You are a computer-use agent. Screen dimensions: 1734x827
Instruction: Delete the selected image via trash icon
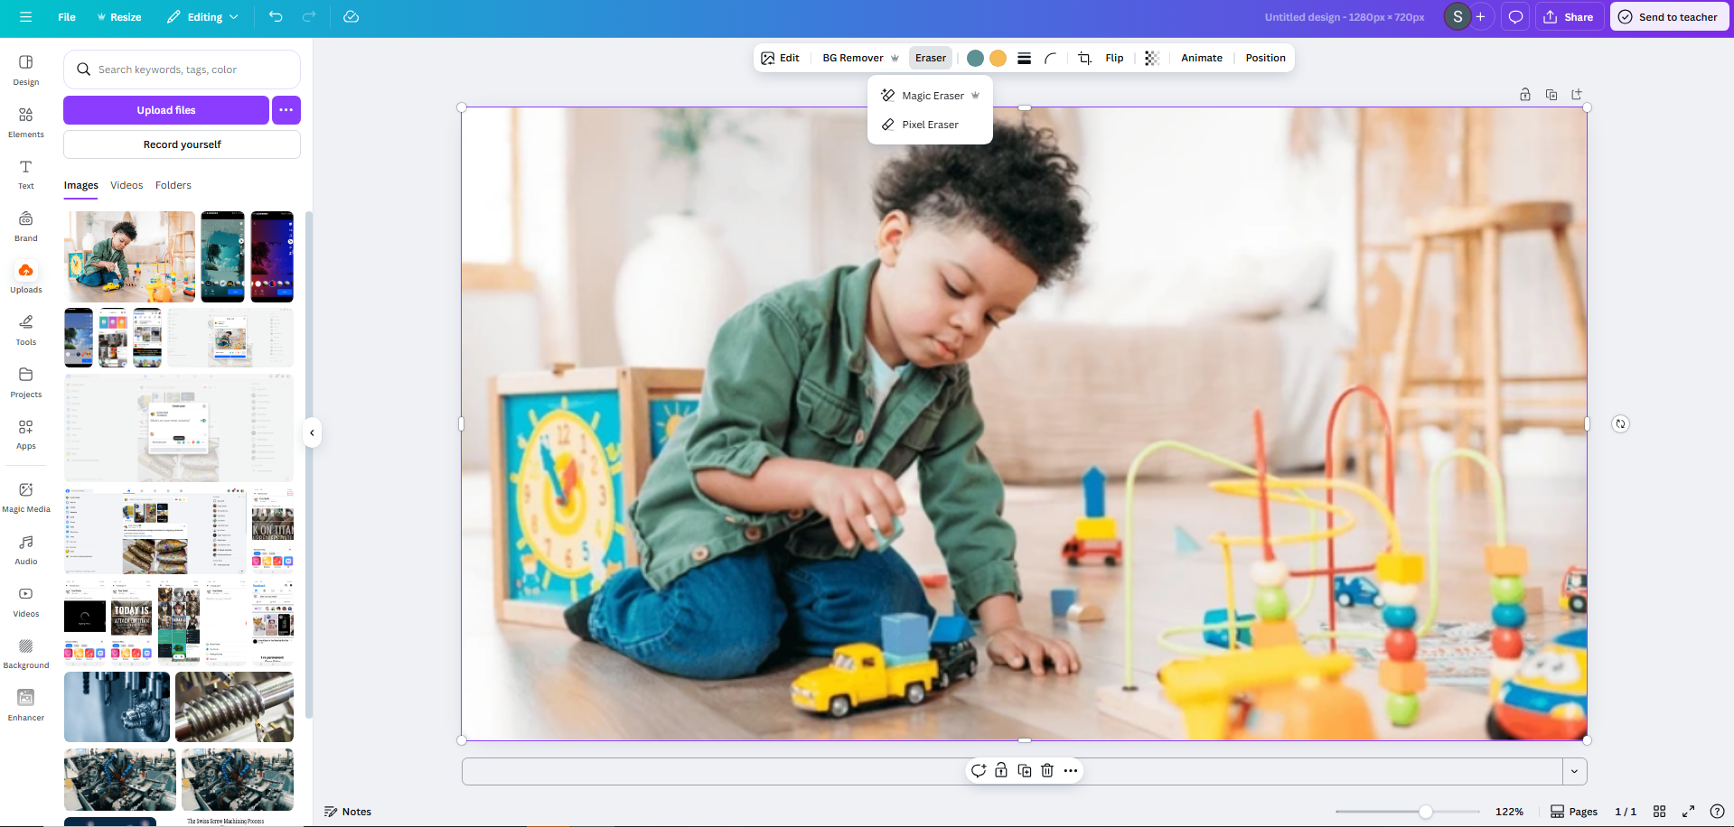[1046, 770]
